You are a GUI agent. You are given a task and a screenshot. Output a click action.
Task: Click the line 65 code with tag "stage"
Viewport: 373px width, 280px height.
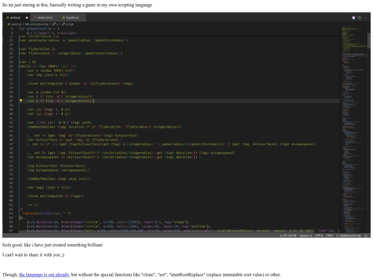[x=108, y=222]
